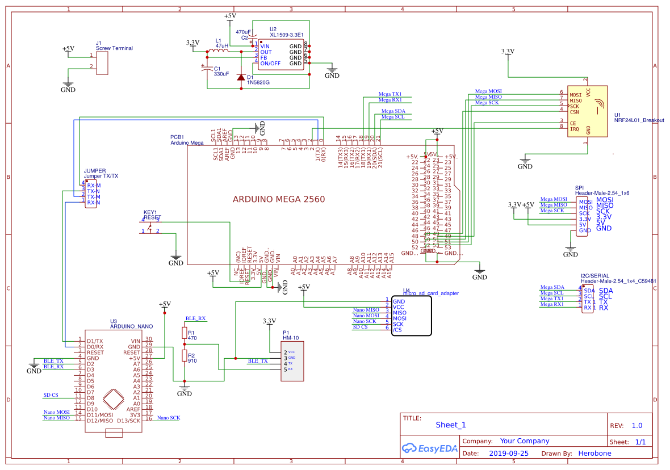Click the Sheet_1 title text field
670x470 pixels.
click(450, 425)
